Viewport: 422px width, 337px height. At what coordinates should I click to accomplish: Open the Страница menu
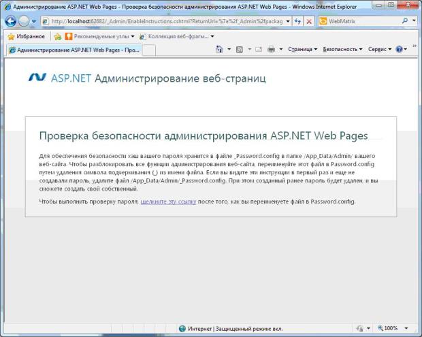click(302, 49)
